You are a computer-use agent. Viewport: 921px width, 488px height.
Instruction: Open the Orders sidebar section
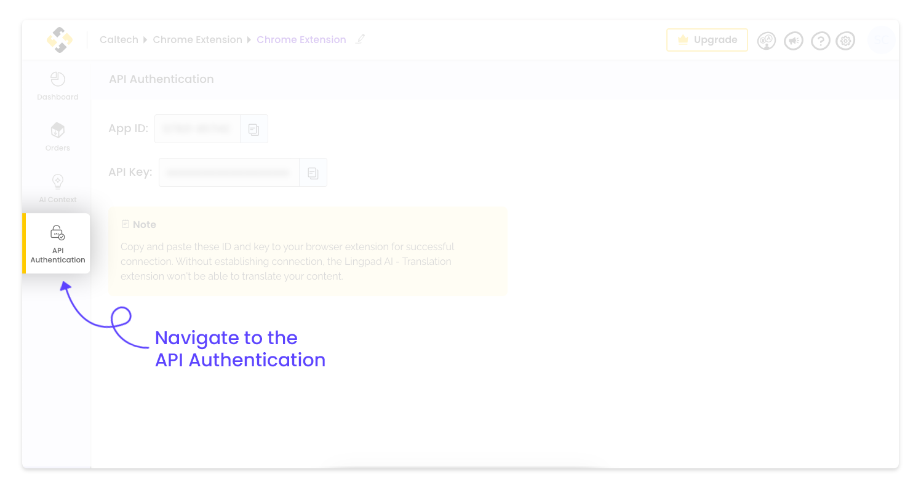coord(57,137)
